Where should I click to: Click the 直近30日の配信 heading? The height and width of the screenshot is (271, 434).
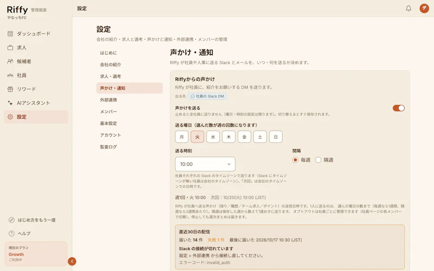point(194,232)
